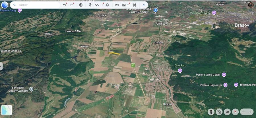The image size is (256, 118).
Task: Select the Vulcan village label
Action: pyautogui.click(x=84, y=46)
